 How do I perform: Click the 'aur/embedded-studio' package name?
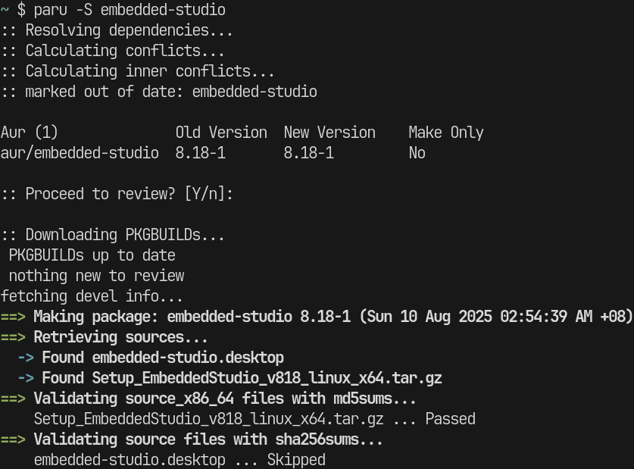pos(80,153)
